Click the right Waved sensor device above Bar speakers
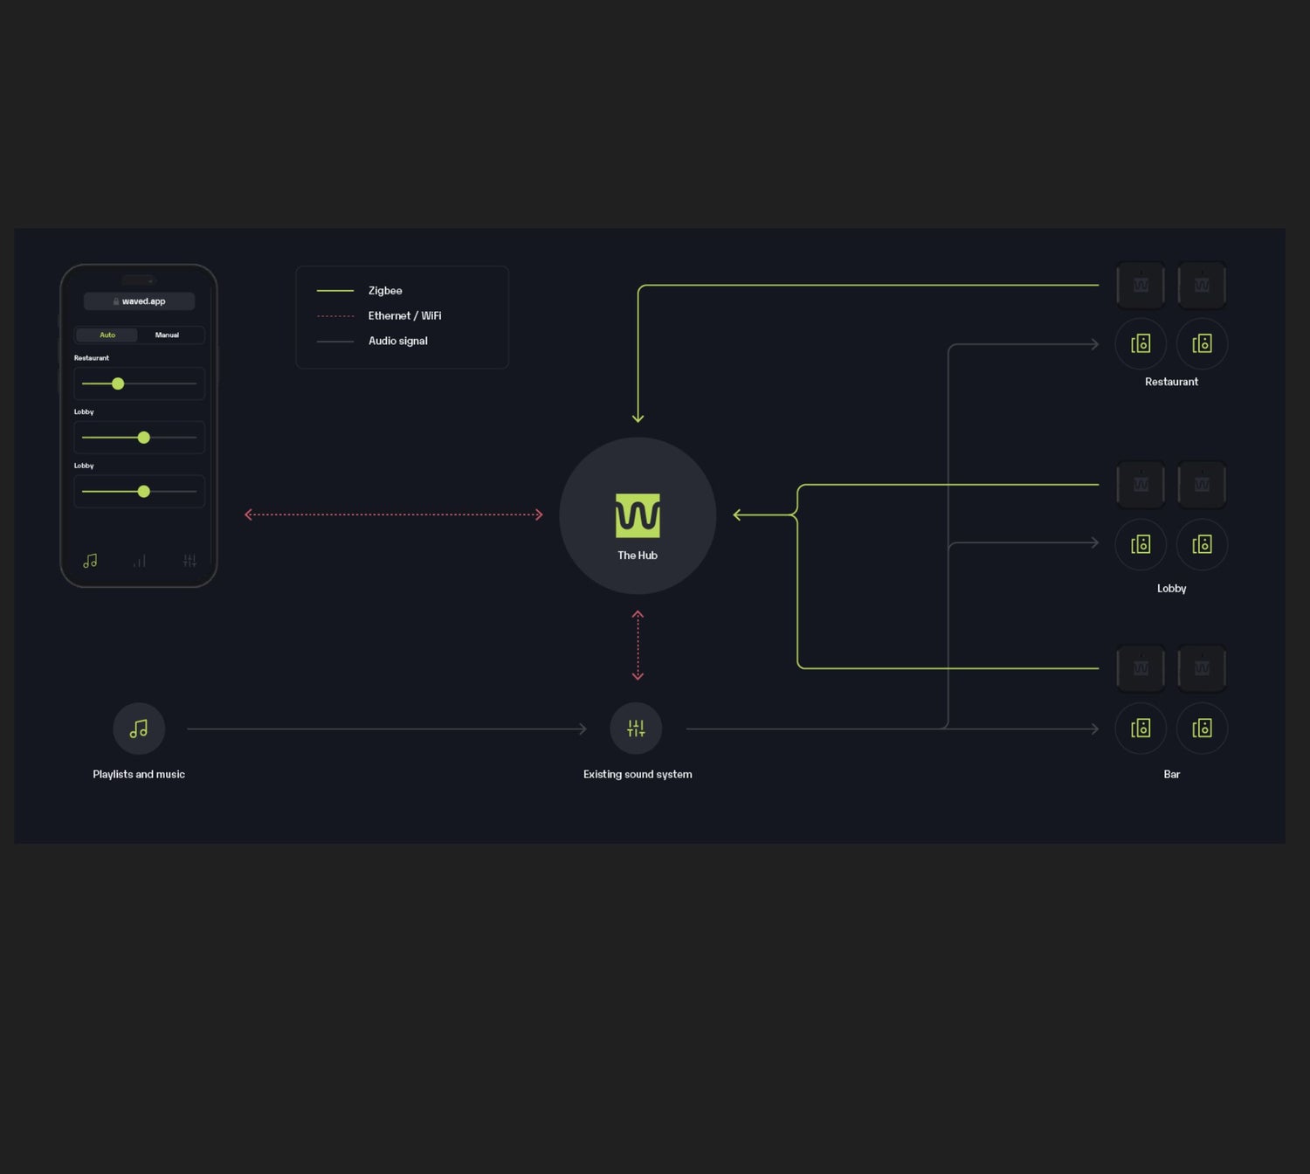Image resolution: width=1310 pixels, height=1174 pixels. click(1202, 668)
